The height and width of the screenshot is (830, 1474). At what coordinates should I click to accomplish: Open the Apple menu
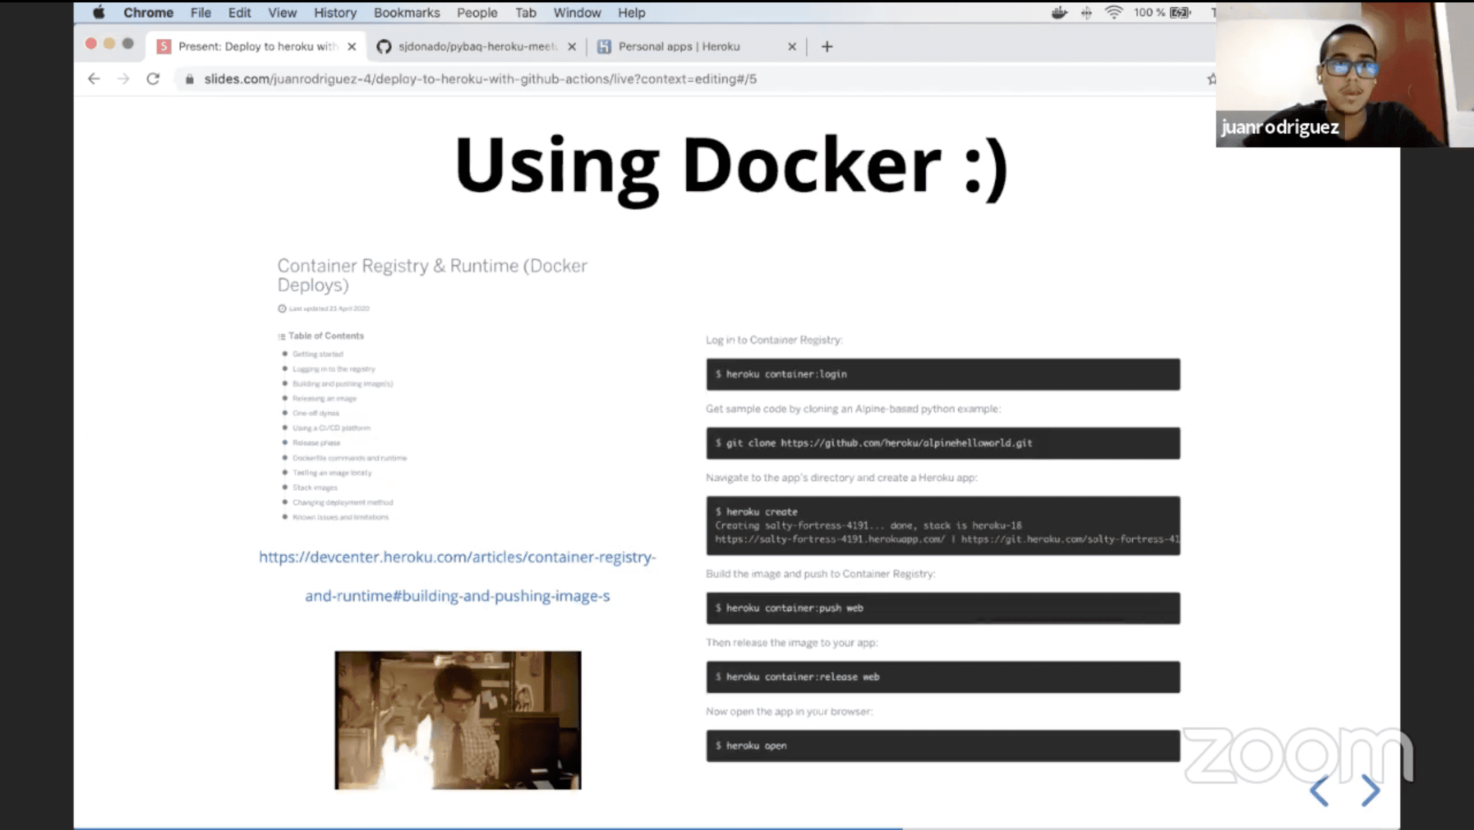click(x=99, y=12)
